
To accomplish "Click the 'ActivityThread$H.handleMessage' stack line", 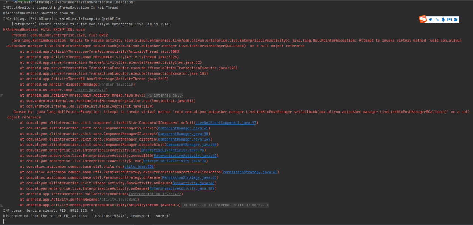I will point(94,79).
